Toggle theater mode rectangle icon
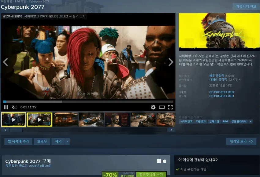Image resolution: width=260 pixels, height=177 pixels. [x=162, y=107]
